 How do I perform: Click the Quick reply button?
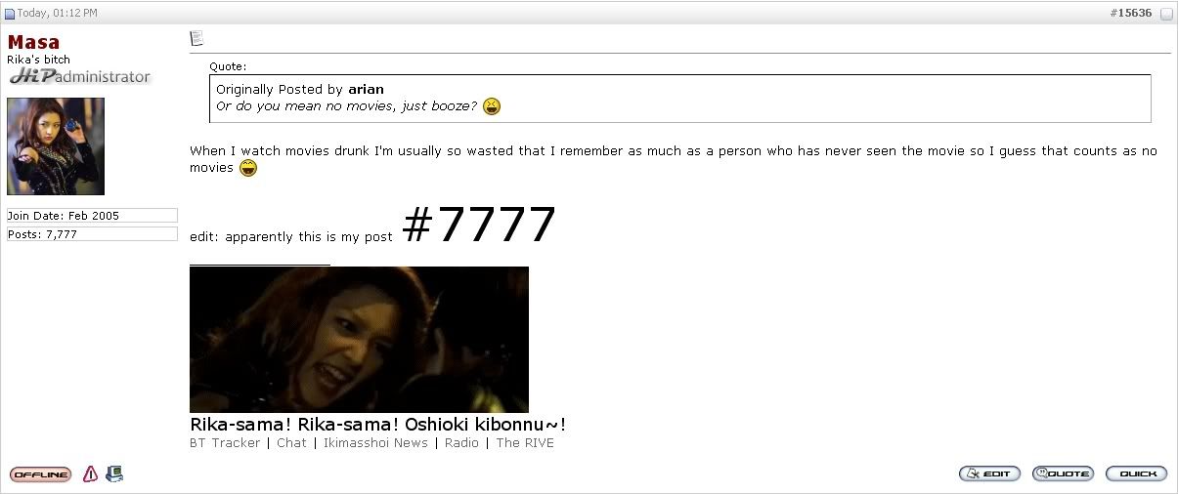[1136, 473]
